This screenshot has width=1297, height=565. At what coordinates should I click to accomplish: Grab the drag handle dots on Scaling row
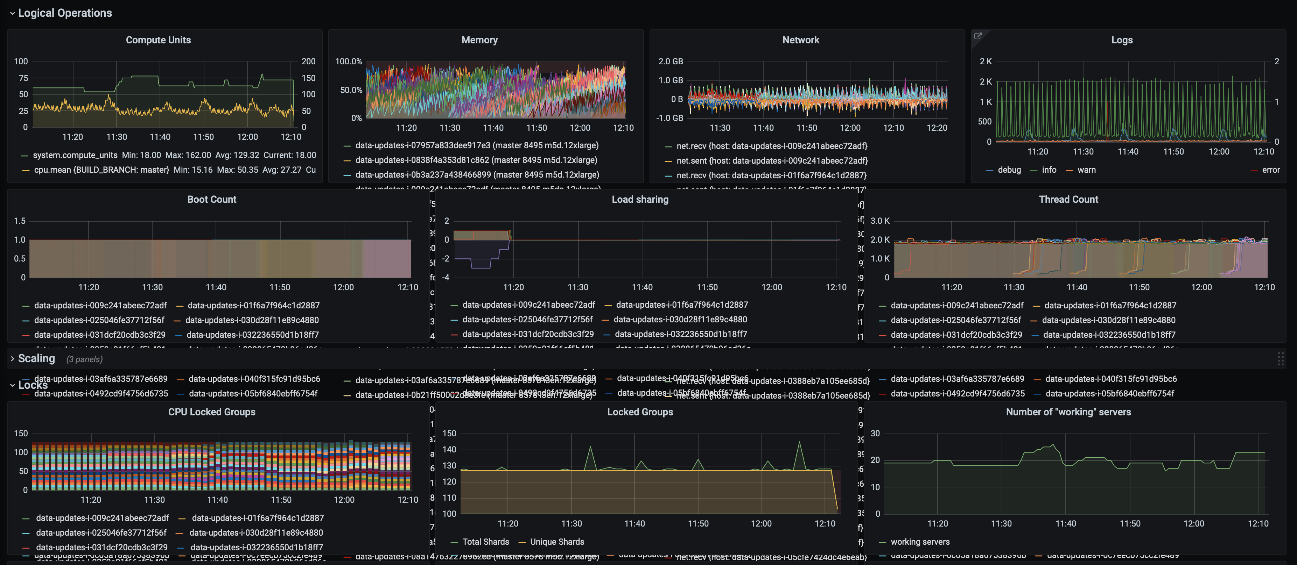click(x=1281, y=359)
